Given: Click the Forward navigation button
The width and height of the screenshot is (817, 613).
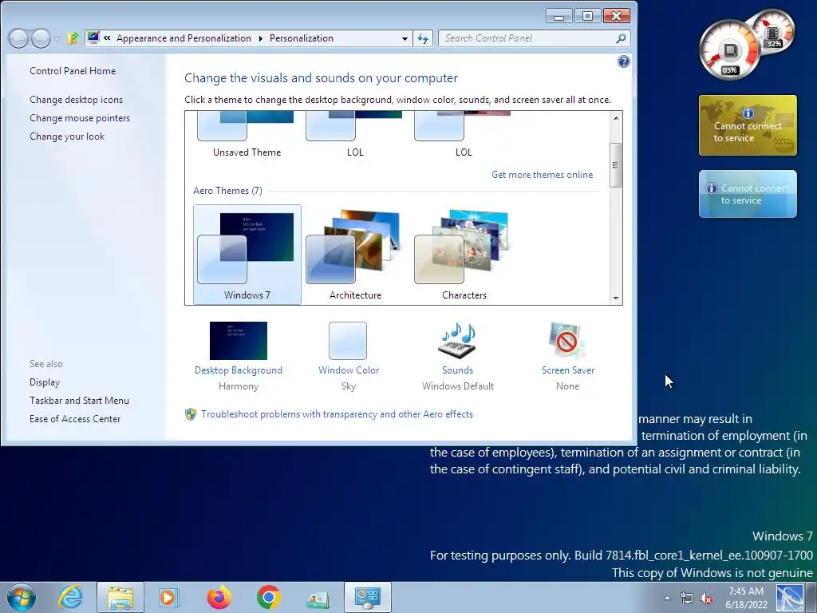Looking at the screenshot, I should point(41,38).
